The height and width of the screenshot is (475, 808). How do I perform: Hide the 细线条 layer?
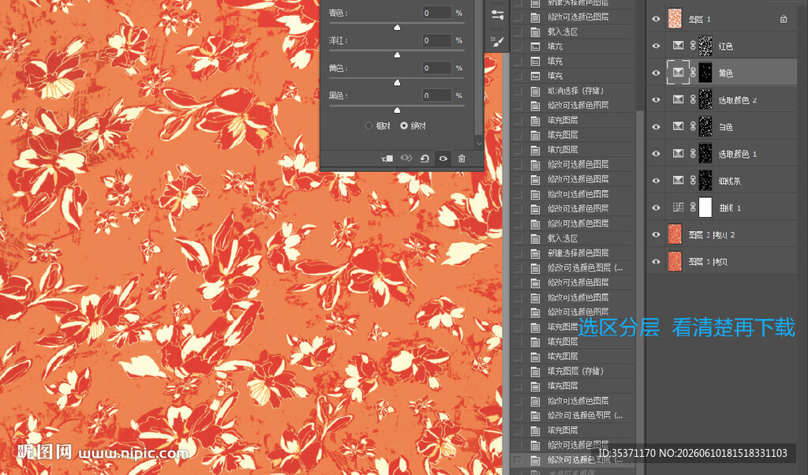point(656,181)
